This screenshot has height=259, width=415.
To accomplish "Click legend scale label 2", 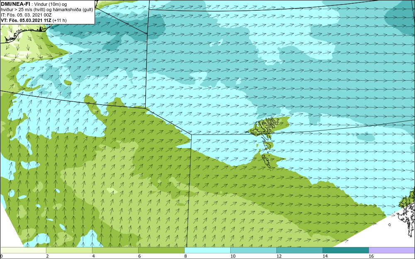I will click(47, 256).
